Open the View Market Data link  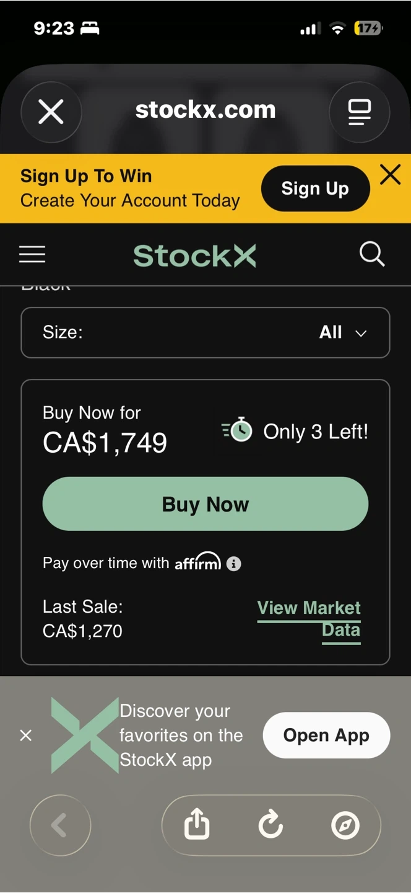[309, 618]
